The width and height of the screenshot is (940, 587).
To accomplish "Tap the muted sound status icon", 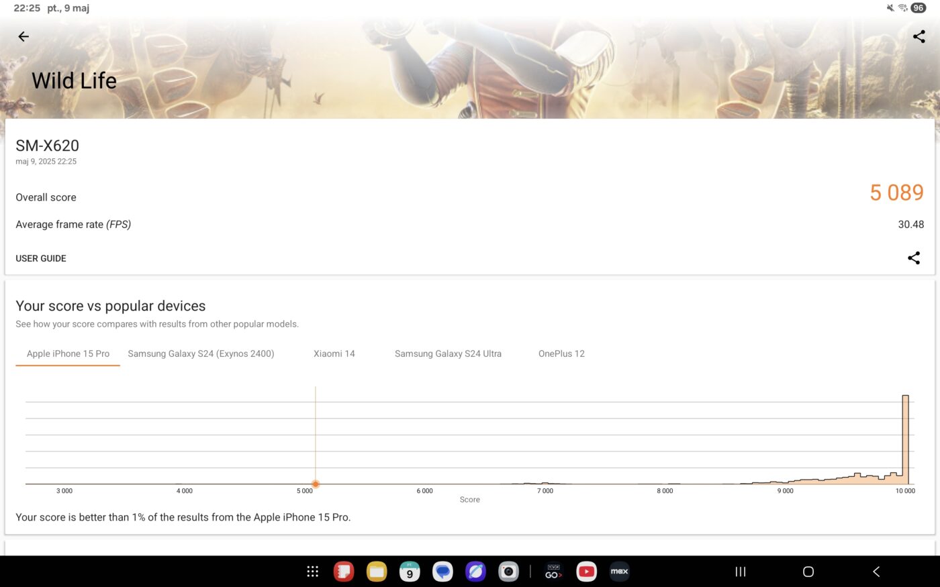I will pos(890,8).
